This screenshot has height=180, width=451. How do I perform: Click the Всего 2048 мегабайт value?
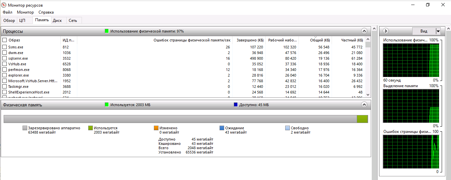(x=201, y=148)
